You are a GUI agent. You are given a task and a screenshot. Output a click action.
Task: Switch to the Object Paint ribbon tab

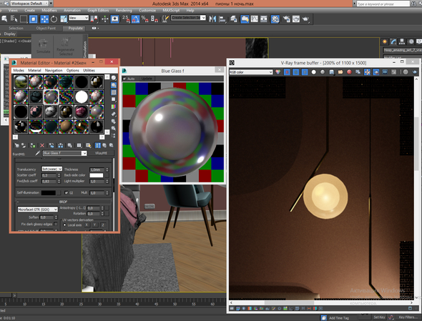46,28
